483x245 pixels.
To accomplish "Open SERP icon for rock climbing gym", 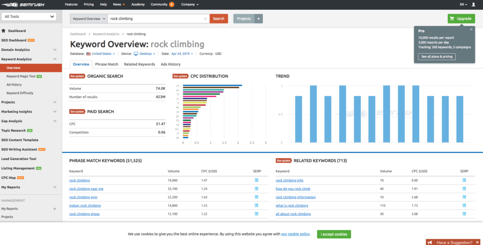I will (x=256, y=197).
